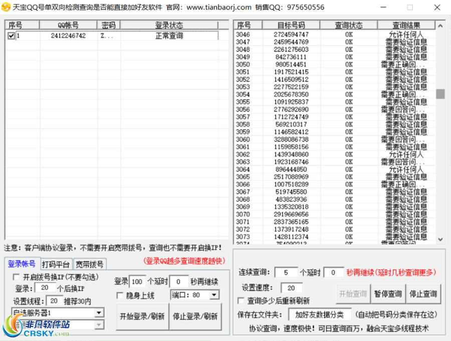Click QQ帐号 column header
Viewport: 451px width, 341px height.
point(68,26)
